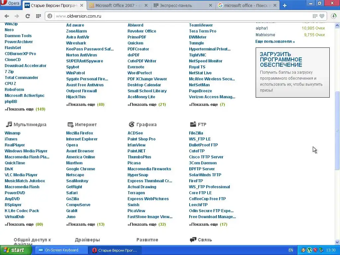Open the FileZilla link
The height and width of the screenshot is (255, 340).
coord(196,133)
